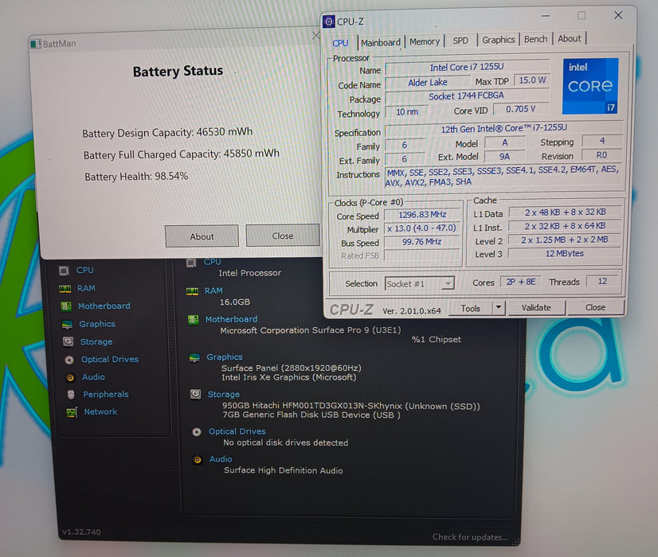Click the RAM icon in summary panel
The width and height of the screenshot is (658, 557).
[192, 291]
